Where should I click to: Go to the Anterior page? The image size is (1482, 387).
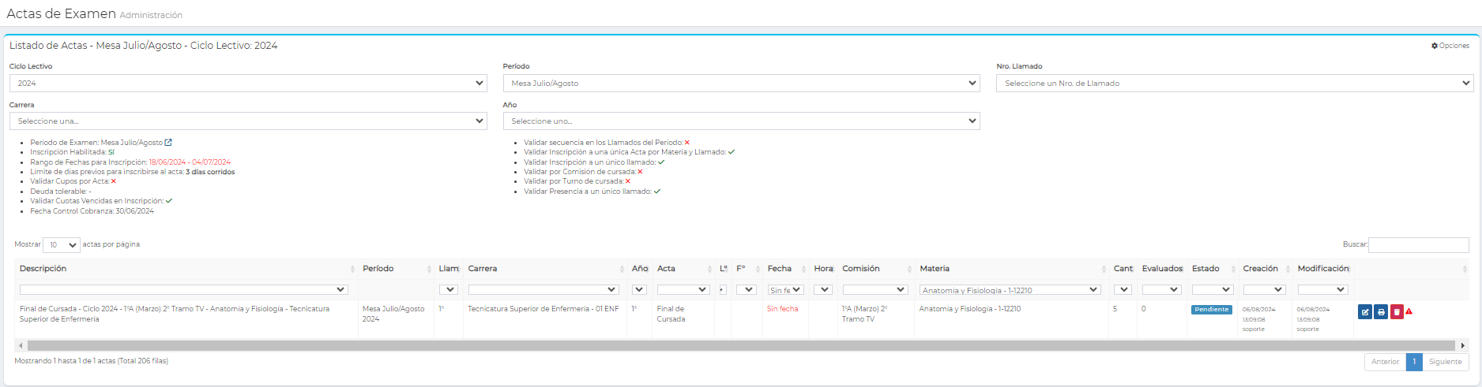coord(1386,362)
